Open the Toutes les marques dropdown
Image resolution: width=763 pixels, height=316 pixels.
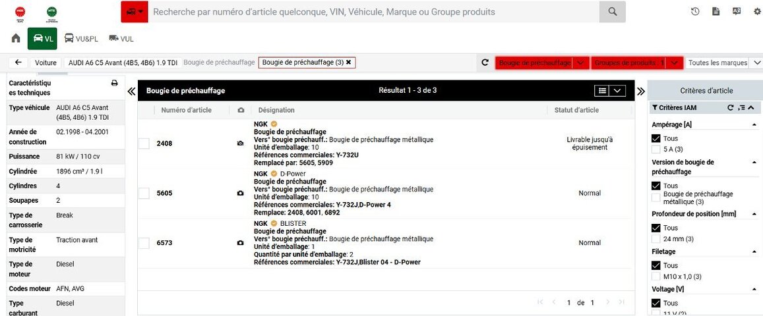point(723,63)
